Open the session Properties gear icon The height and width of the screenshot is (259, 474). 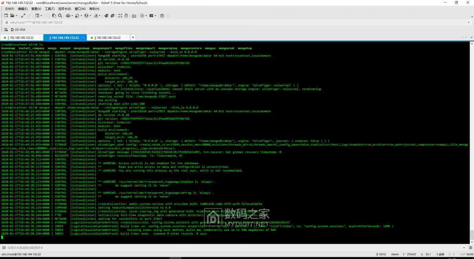[37, 15]
